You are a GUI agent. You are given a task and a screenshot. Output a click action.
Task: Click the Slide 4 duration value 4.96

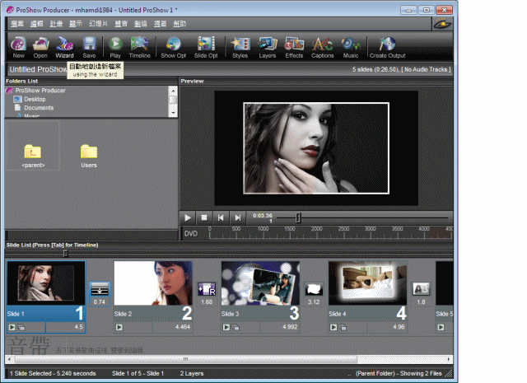[399, 327]
